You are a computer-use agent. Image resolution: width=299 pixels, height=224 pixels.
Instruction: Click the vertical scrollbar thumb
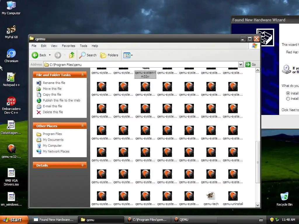(258, 162)
